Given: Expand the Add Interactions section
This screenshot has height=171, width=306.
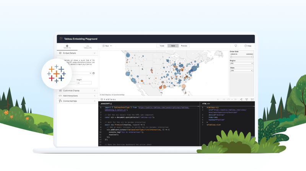Looking at the screenshot, I should pos(94,96).
